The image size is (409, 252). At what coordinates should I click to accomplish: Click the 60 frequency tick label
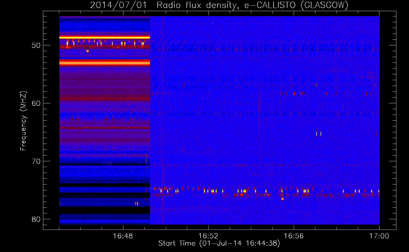pyautogui.click(x=36, y=103)
